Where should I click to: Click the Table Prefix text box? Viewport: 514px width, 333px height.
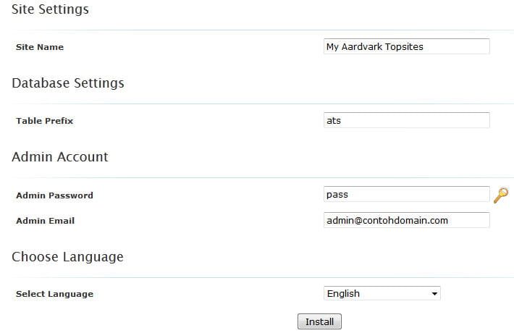(407, 120)
